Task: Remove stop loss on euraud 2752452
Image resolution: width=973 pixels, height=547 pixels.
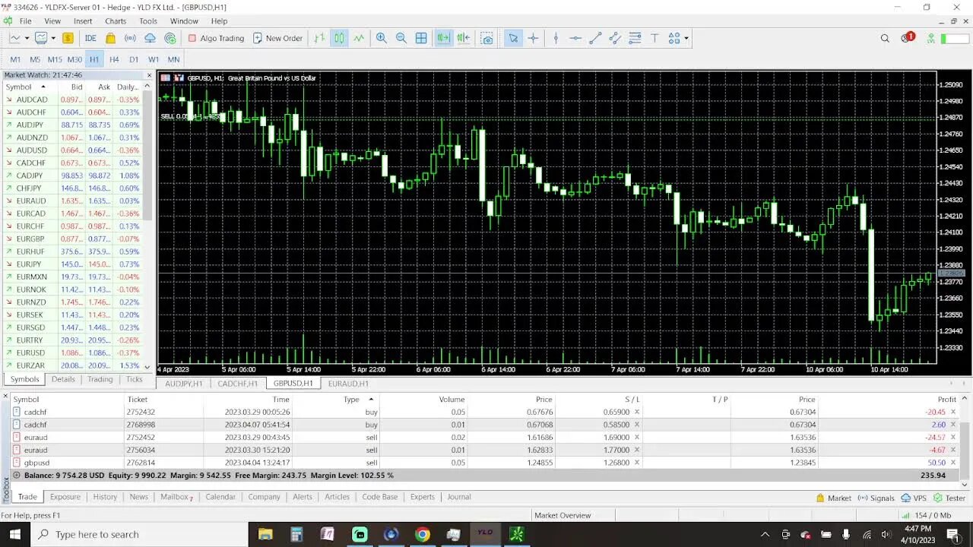Action: tap(636, 438)
